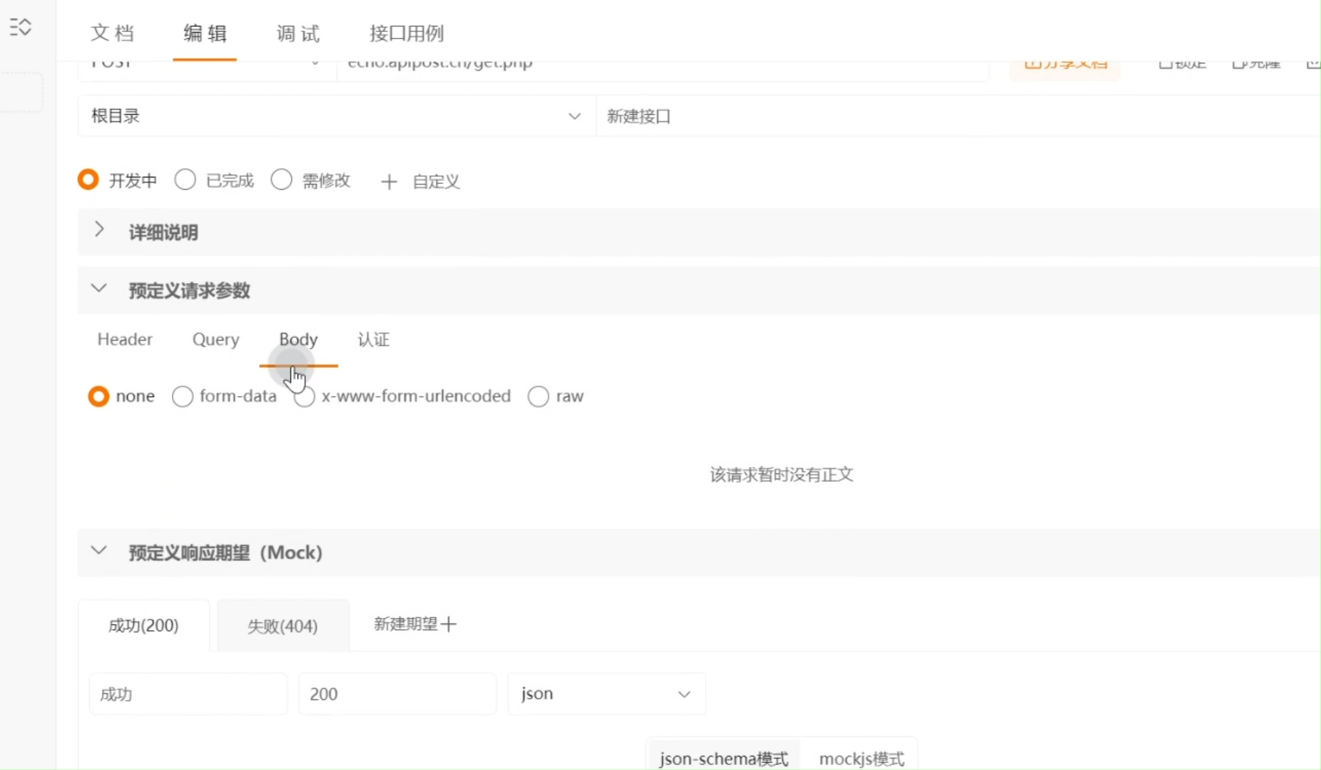Go to the 认证 tab
The height and width of the screenshot is (770, 1321).
374,339
